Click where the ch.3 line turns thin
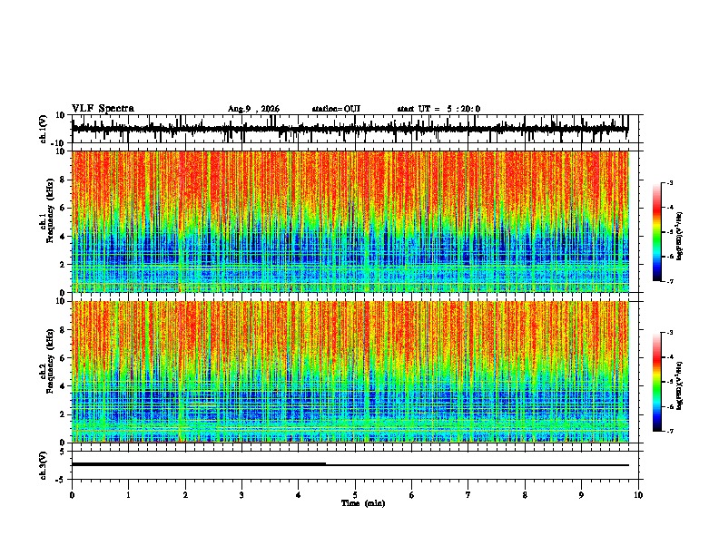The width and height of the screenshot is (719, 555). click(x=326, y=464)
